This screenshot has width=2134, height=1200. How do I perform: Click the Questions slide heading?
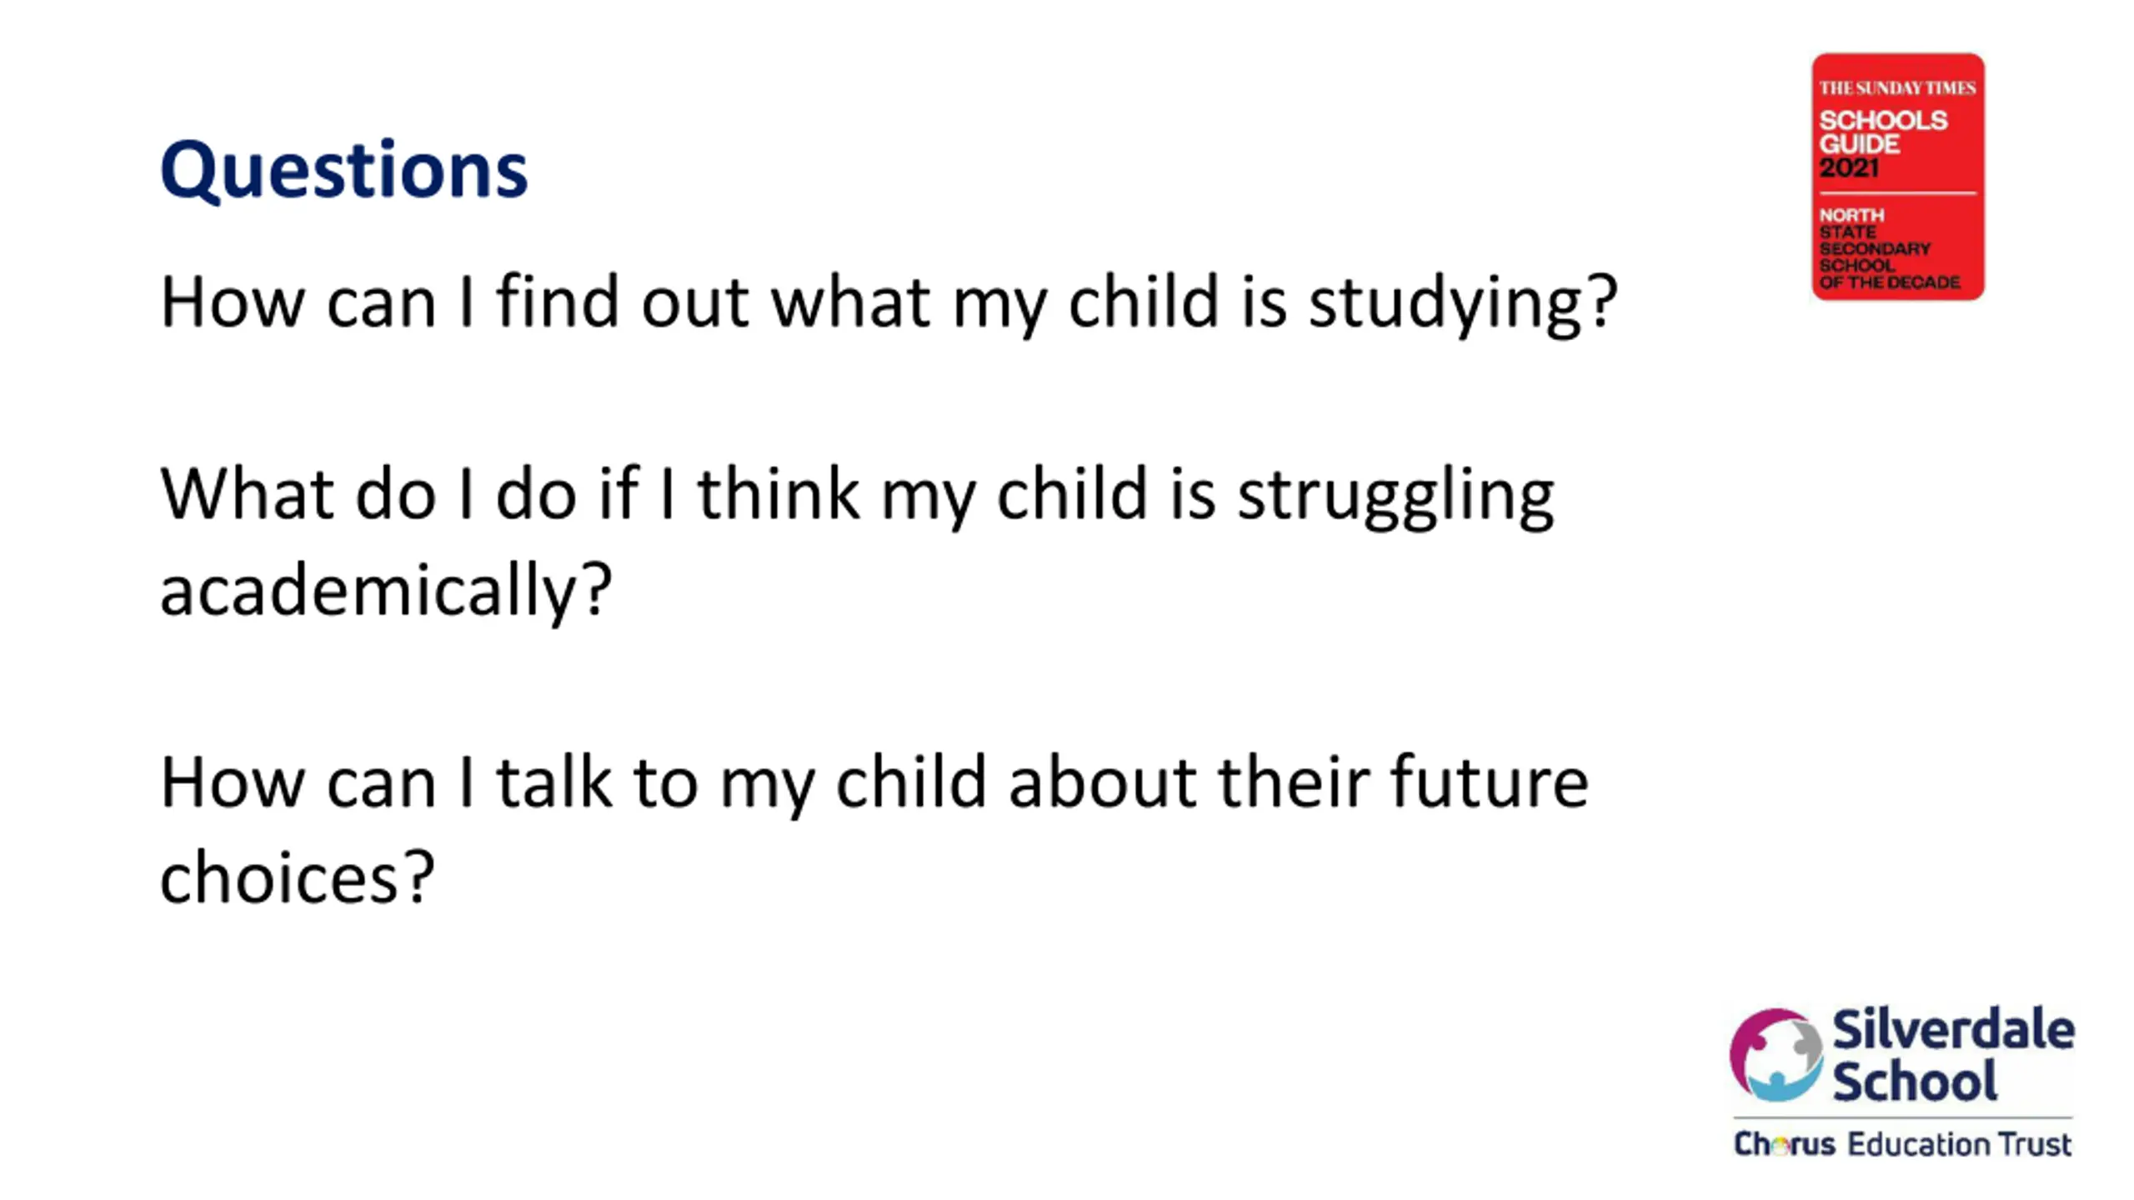pyautogui.click(x=343, y=170)
